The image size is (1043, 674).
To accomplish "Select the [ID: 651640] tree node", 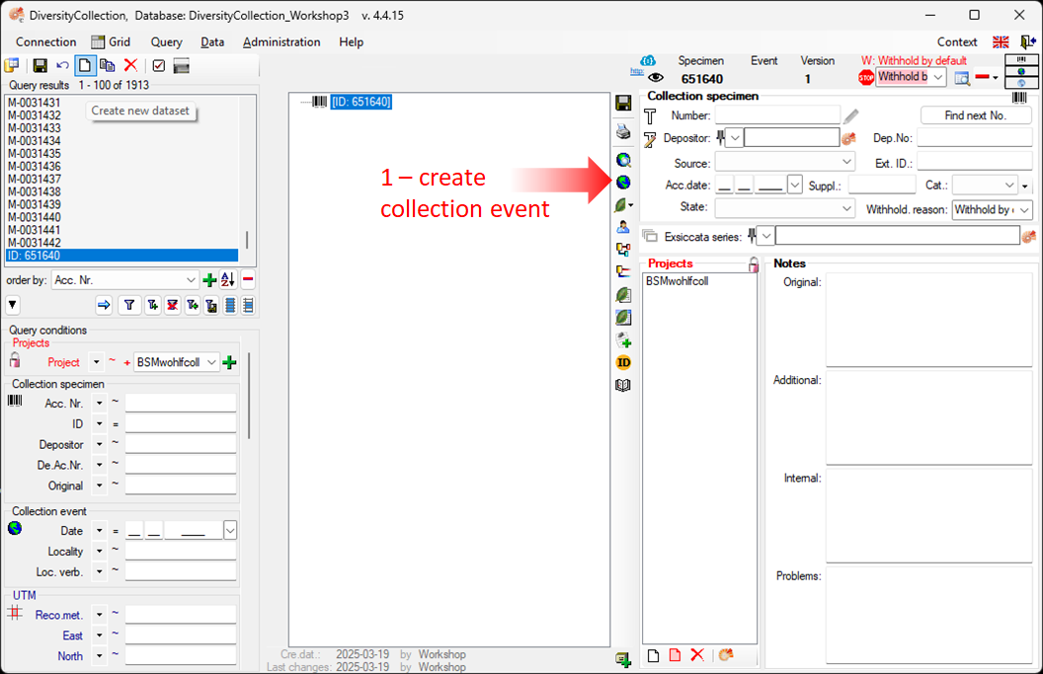I will tap(361, 102).
